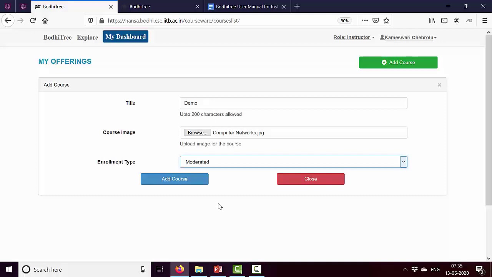Screen dimensions: 492x277
Task: Close the first BodhiTree tab
Action: pos(111,7)
